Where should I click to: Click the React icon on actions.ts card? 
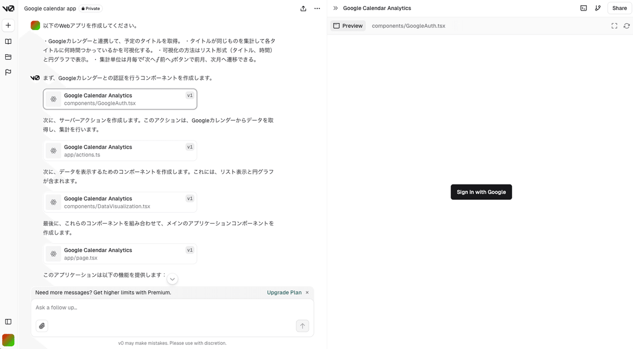coord(53,151)
